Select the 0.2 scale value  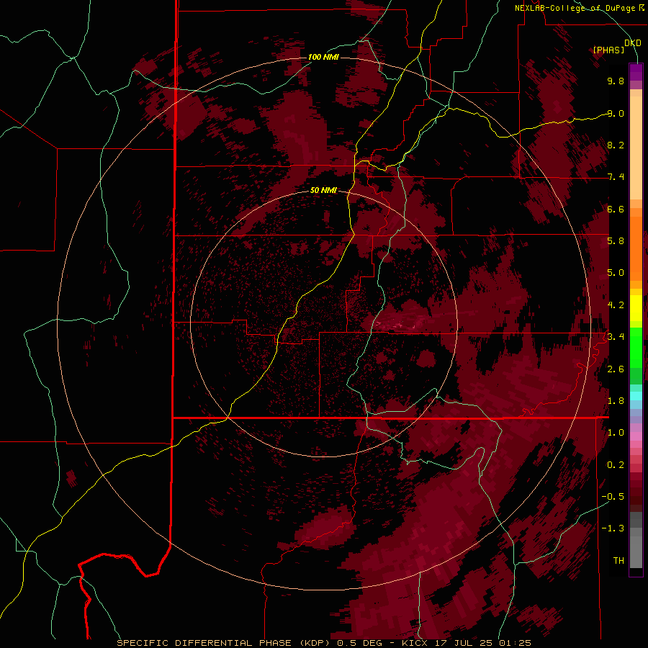click(x=616, y=465)
